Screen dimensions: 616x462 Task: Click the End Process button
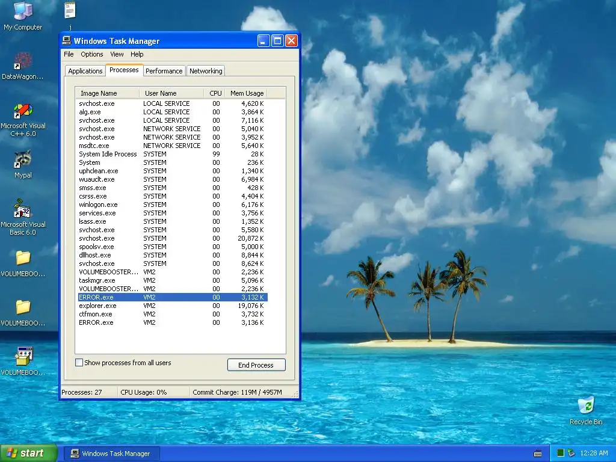(256, 365)
